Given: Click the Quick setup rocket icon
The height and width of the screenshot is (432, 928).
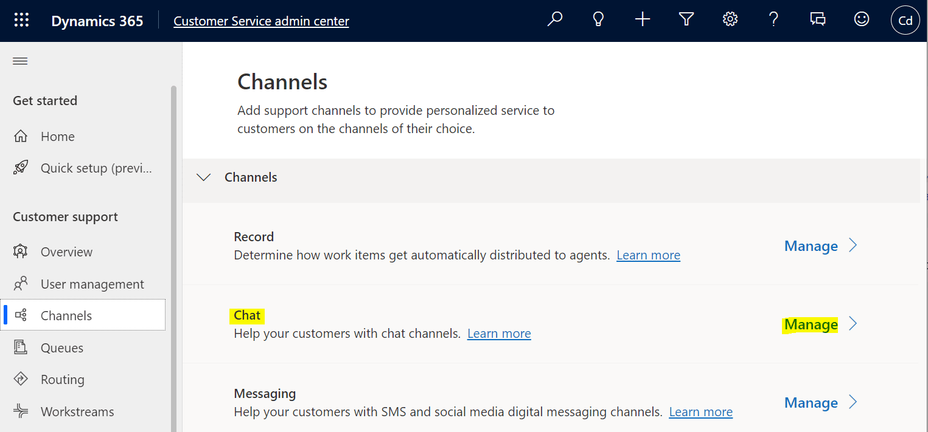Looking at the screenshot, I should (21, 168).
